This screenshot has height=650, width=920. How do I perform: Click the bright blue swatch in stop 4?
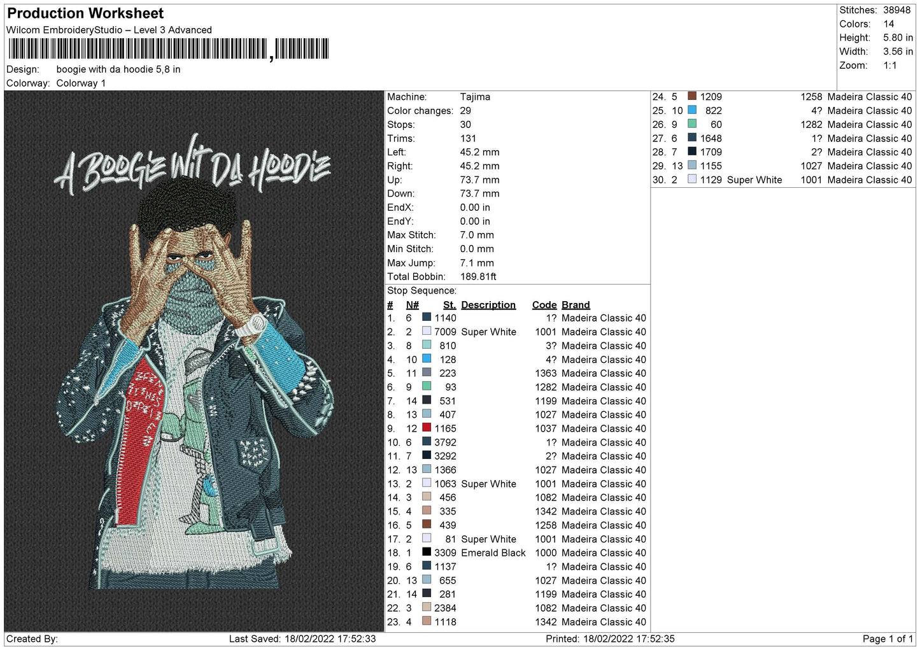[427, 359]
